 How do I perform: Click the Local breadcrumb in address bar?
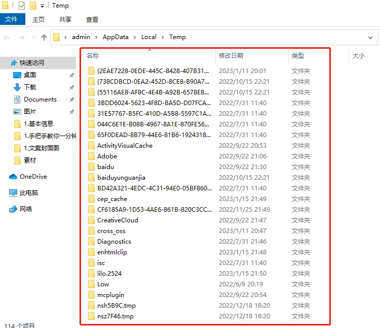click(x=149, y=37)
